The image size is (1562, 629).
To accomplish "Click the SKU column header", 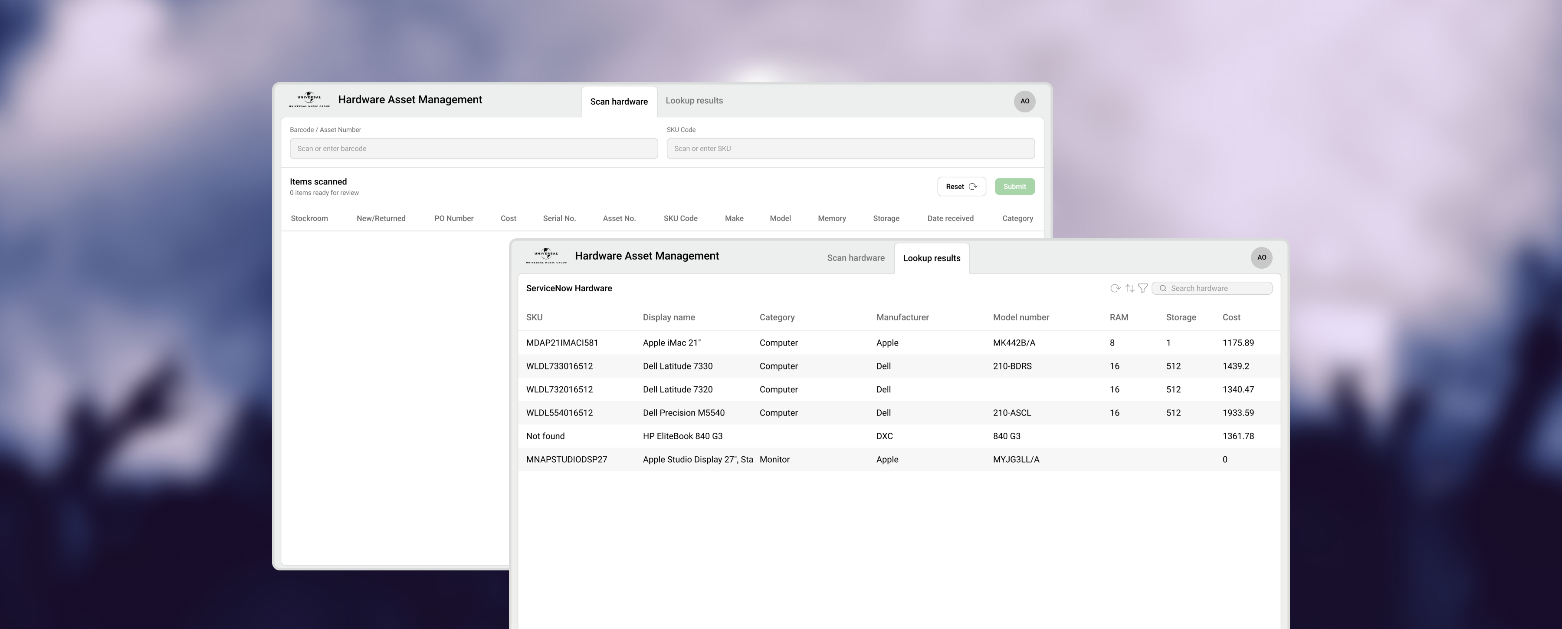I will tap(534, 317).
